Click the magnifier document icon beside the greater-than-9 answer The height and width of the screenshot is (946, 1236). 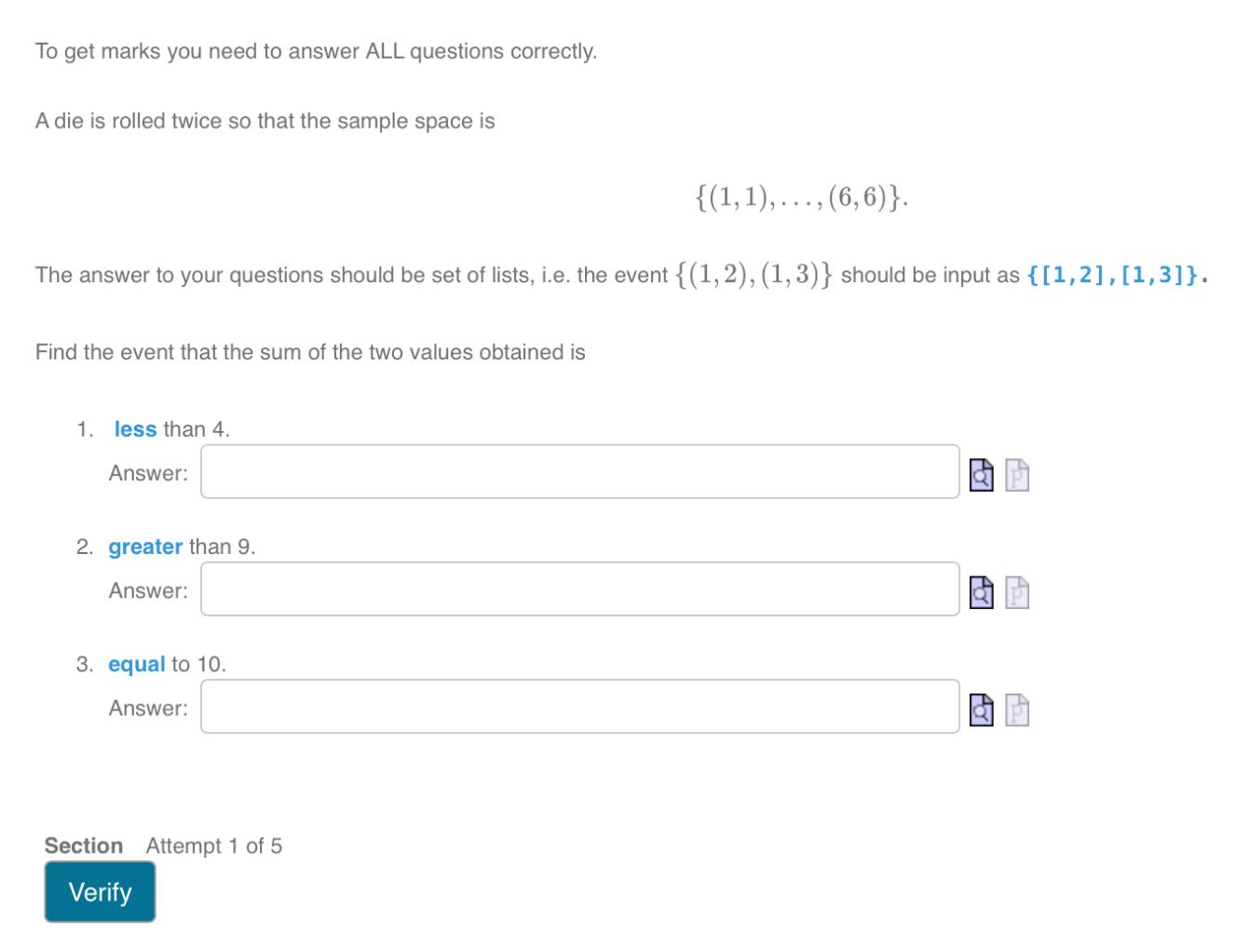[982, 590]
